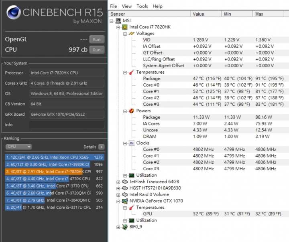Select the highlighted i7-7820HK ranking entry
The width and height of the screenshot is (289, 242).
[55, 172]
